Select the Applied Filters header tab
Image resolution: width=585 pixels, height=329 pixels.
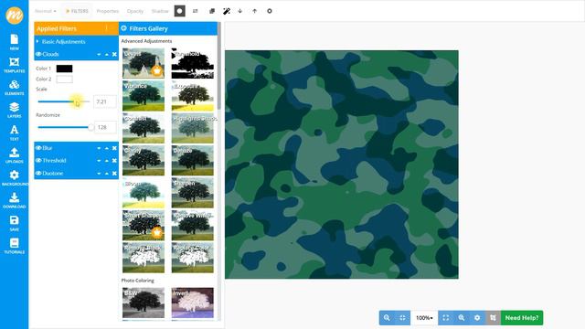pos(76,28)
